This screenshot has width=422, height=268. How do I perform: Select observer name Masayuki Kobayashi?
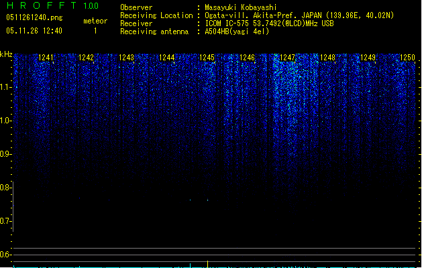[241, 7]
